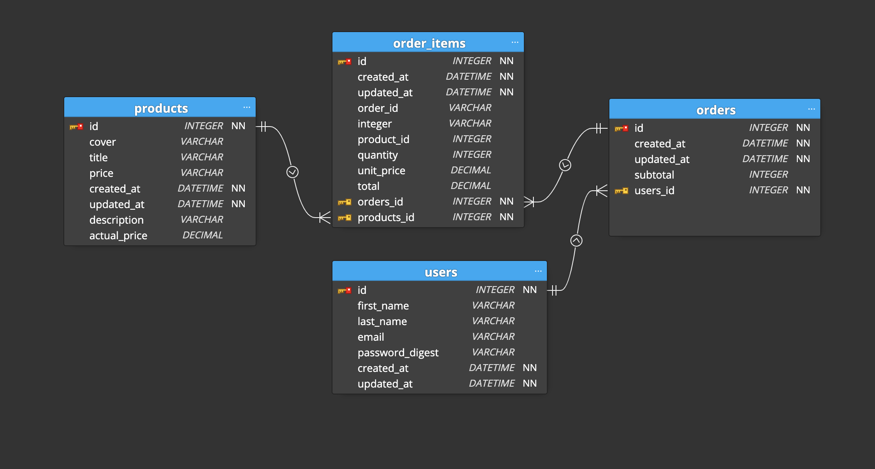
Task: Open the options menu on the order_items header
Action: pos(514,42)
